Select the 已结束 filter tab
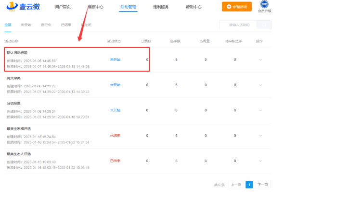 tap(66, 24)
